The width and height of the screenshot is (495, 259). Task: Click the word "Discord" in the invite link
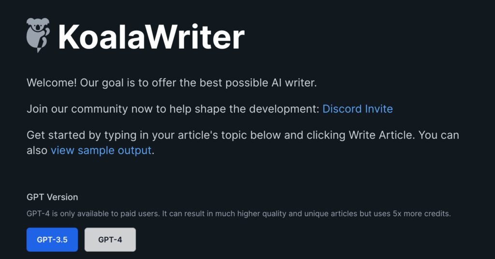[x=342, y=109]
